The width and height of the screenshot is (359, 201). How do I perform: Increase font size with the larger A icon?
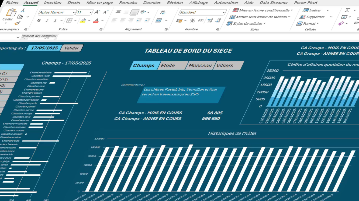click(x=97, y=12)
